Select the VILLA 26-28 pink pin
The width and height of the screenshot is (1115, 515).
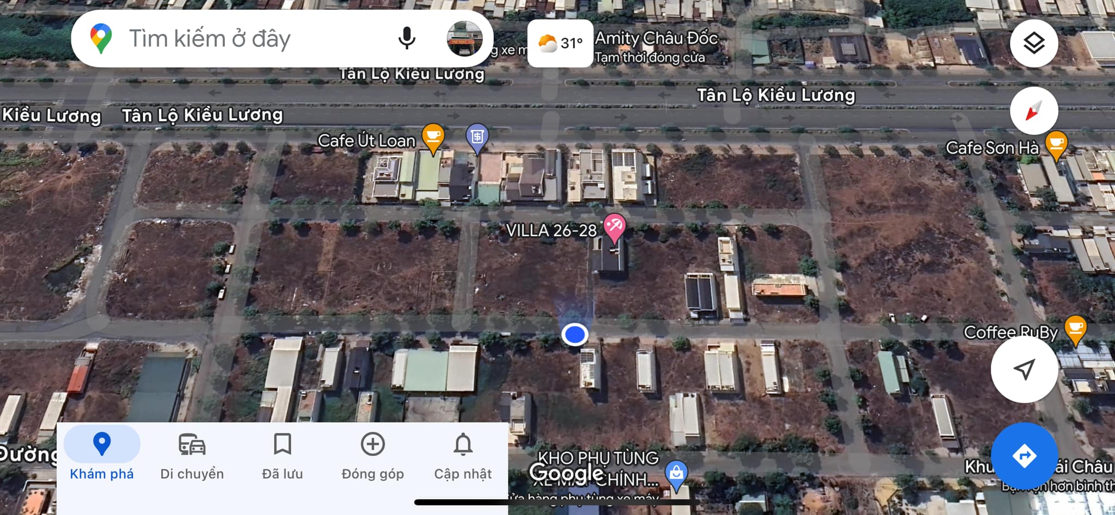615,228
